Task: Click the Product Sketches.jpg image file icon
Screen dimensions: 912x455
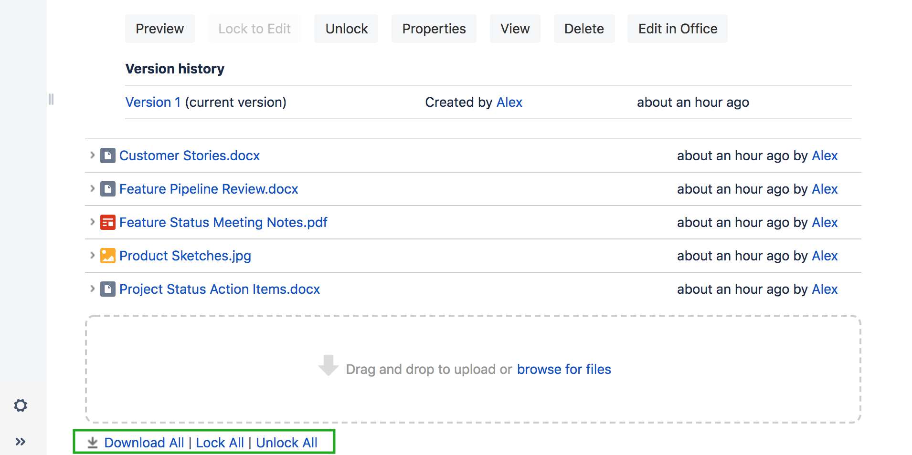Action: click(x=107, y=256)
